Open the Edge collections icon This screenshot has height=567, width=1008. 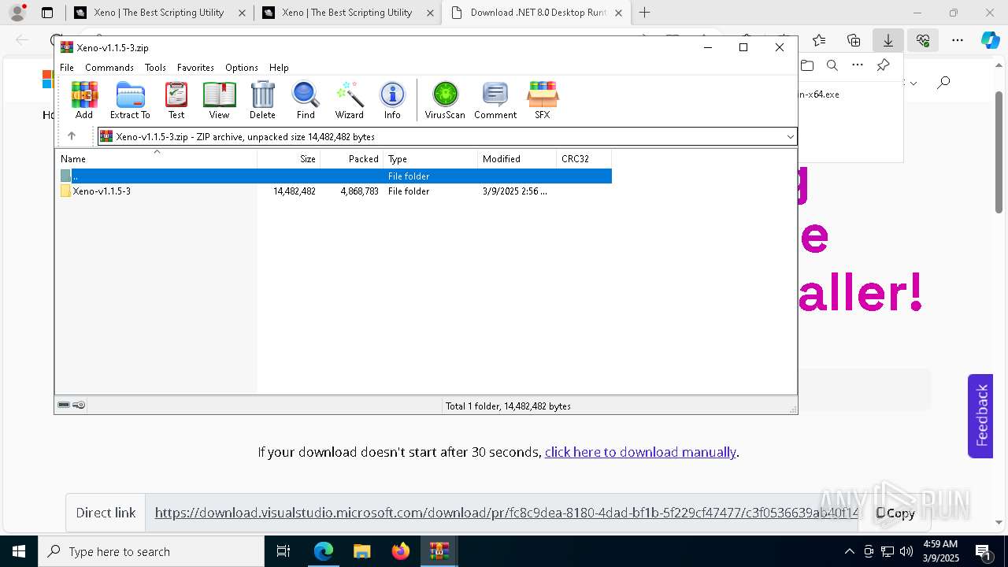point(854,40)
